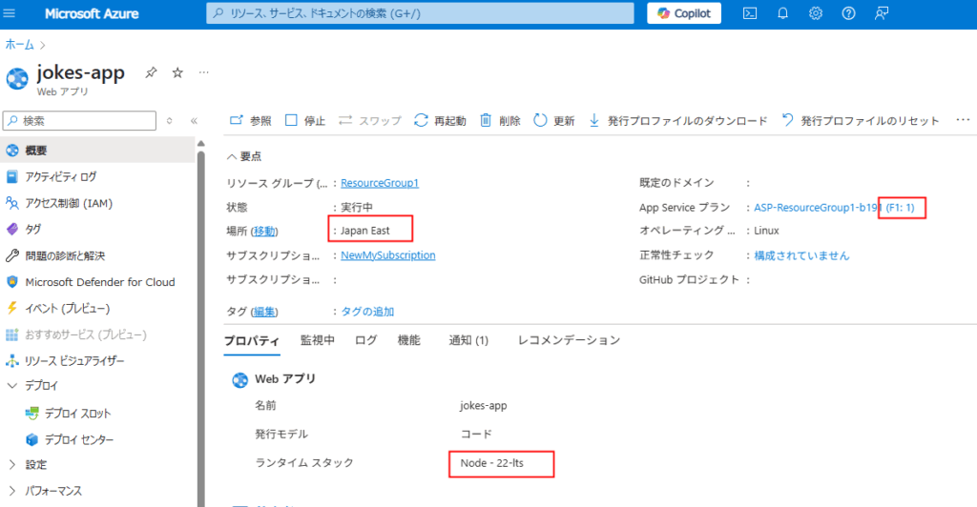The image size is (977, 507).
Task: Click the Japan East location value
Action: pos(365,231)
